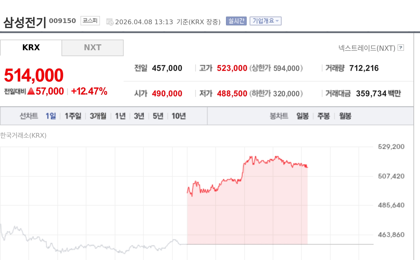The image size is (420, 260).
Task: Switch to 주봉 weekly candle view
Action: pyautogui.click(x=324, y=116)
